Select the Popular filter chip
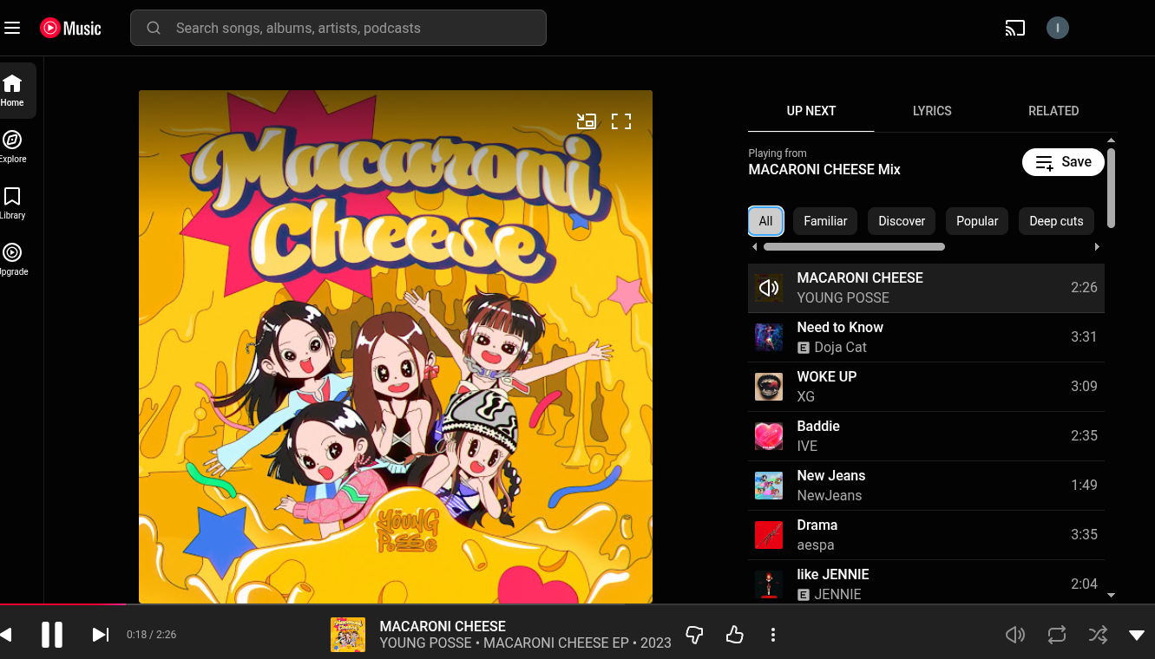The height and width of the screenshot is (659, 1155). click(977, 221)
